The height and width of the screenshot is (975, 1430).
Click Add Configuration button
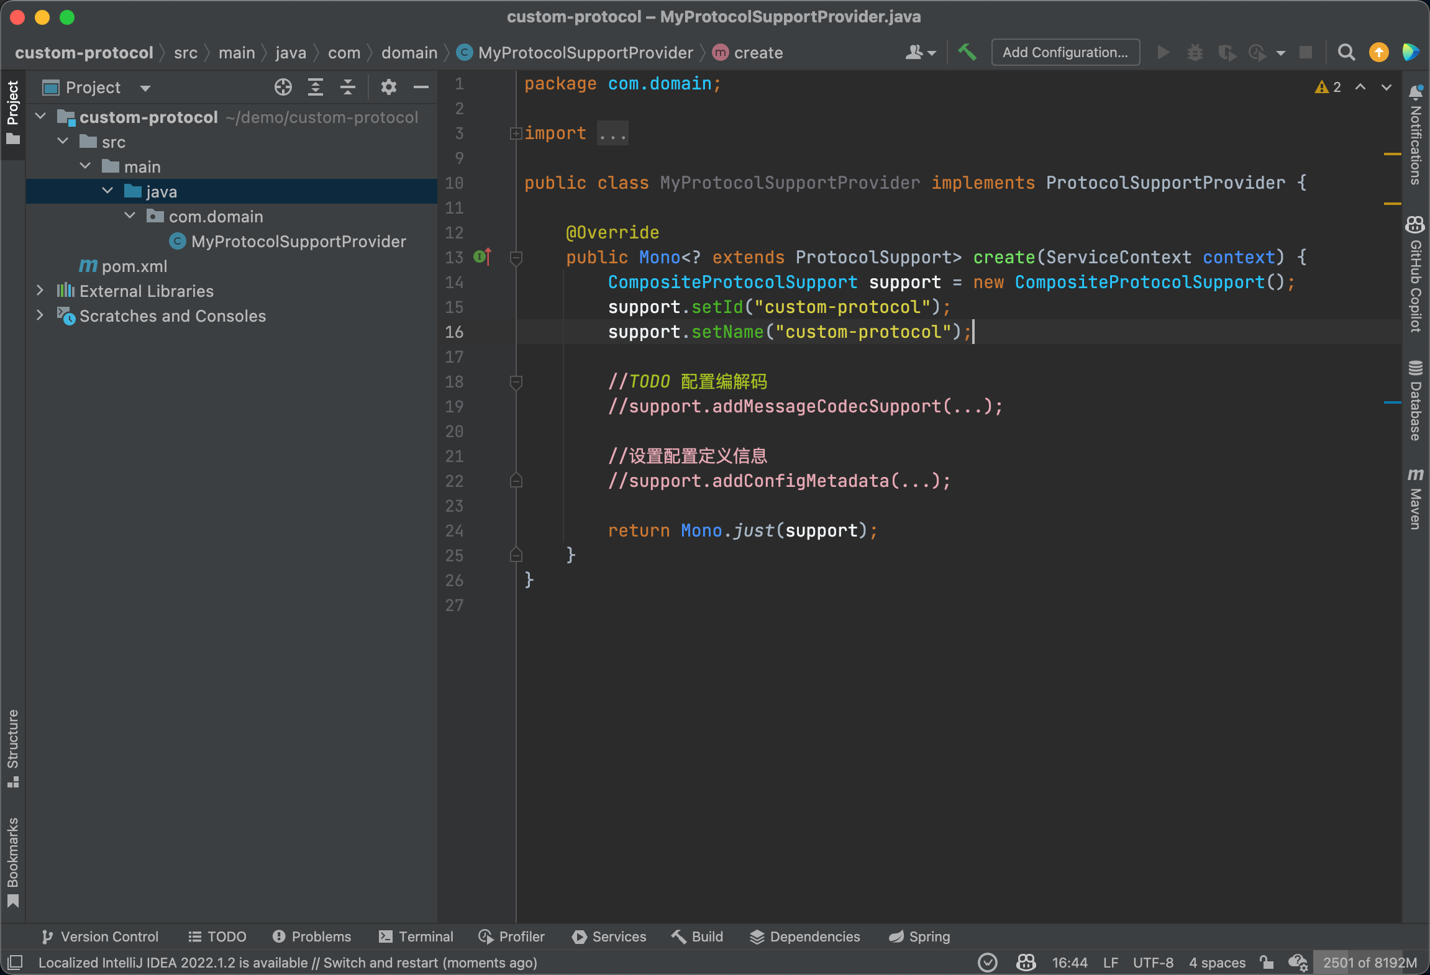[x=1064, y=52]
